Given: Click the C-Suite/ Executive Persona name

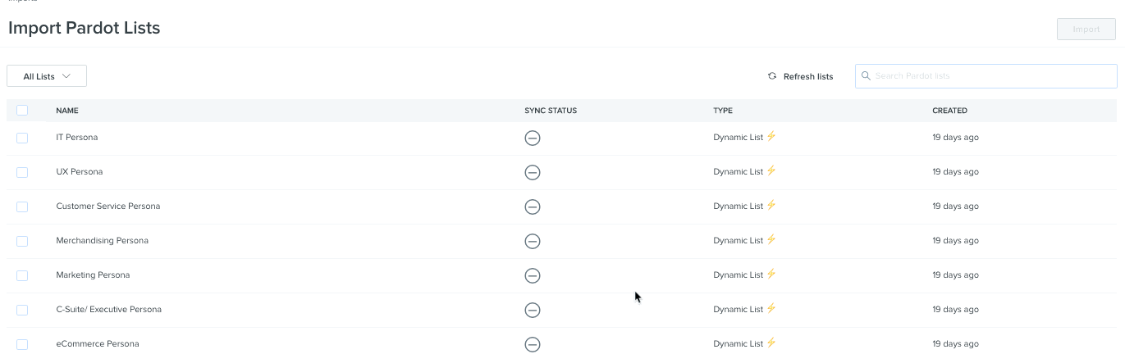Looking at the screenshot, I should pos(109,310).
